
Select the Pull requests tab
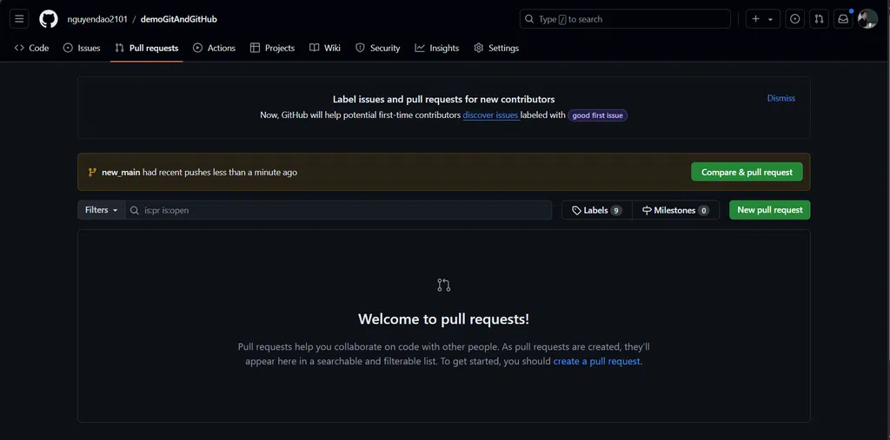[146, 49]
